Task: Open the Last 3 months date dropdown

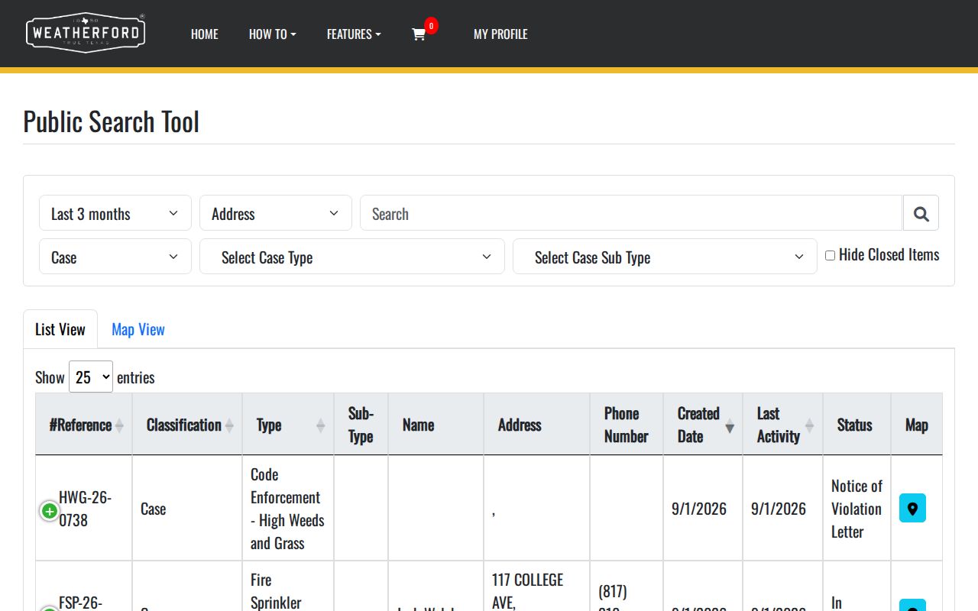Action: click(x=115, y=213)
